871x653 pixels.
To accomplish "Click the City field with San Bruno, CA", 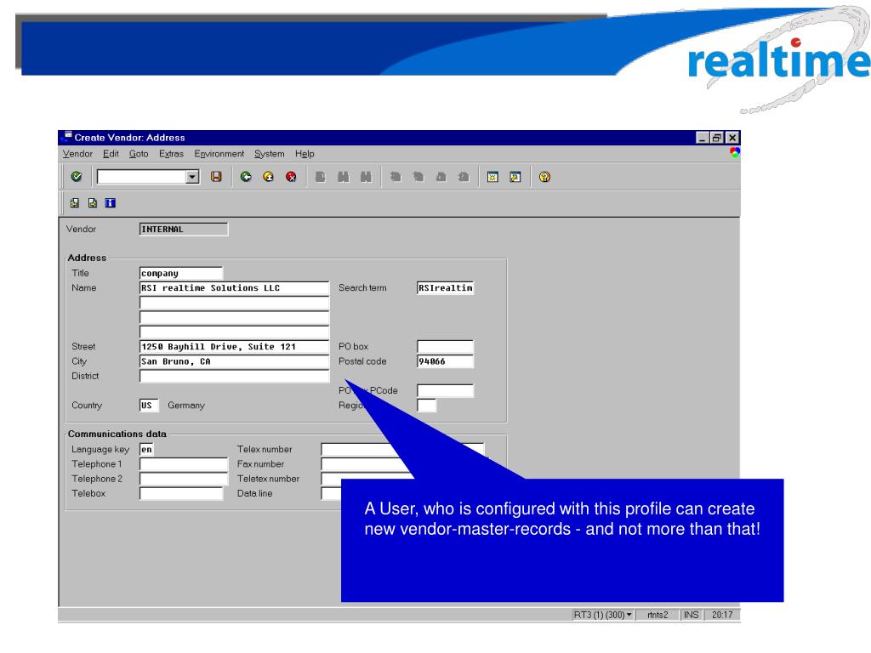I will 235,361.
